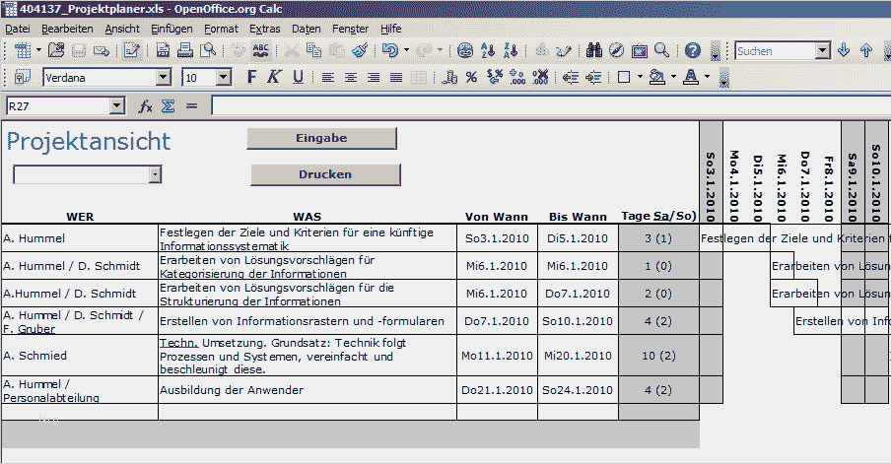Toggle align right
892x464 pixels.
(x=374, y=77)
